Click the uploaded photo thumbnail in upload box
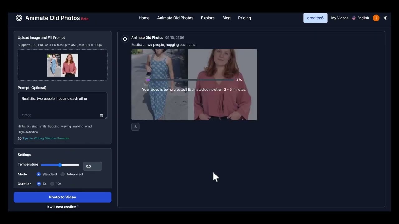The image size is (399, 224). (62, 65)
